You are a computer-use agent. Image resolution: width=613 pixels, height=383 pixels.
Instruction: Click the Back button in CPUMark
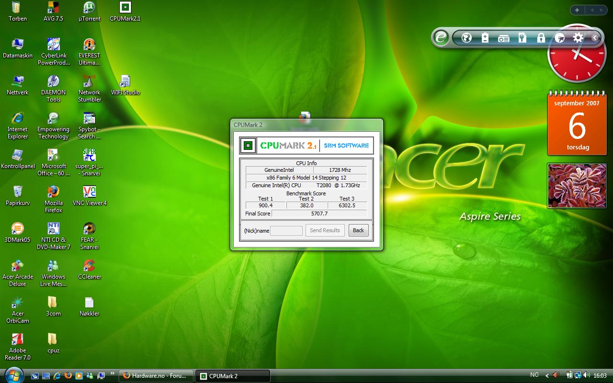pos(358,230)
